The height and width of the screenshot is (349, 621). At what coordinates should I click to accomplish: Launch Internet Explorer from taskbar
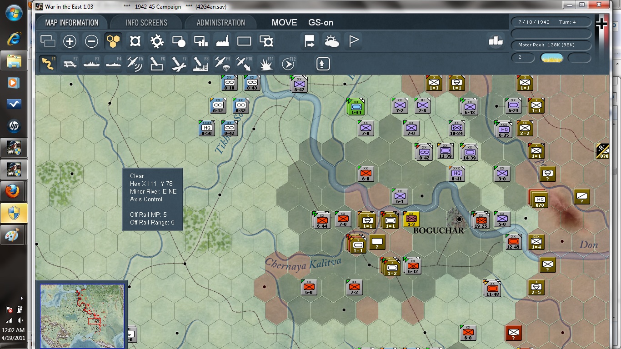pos(14,39)
